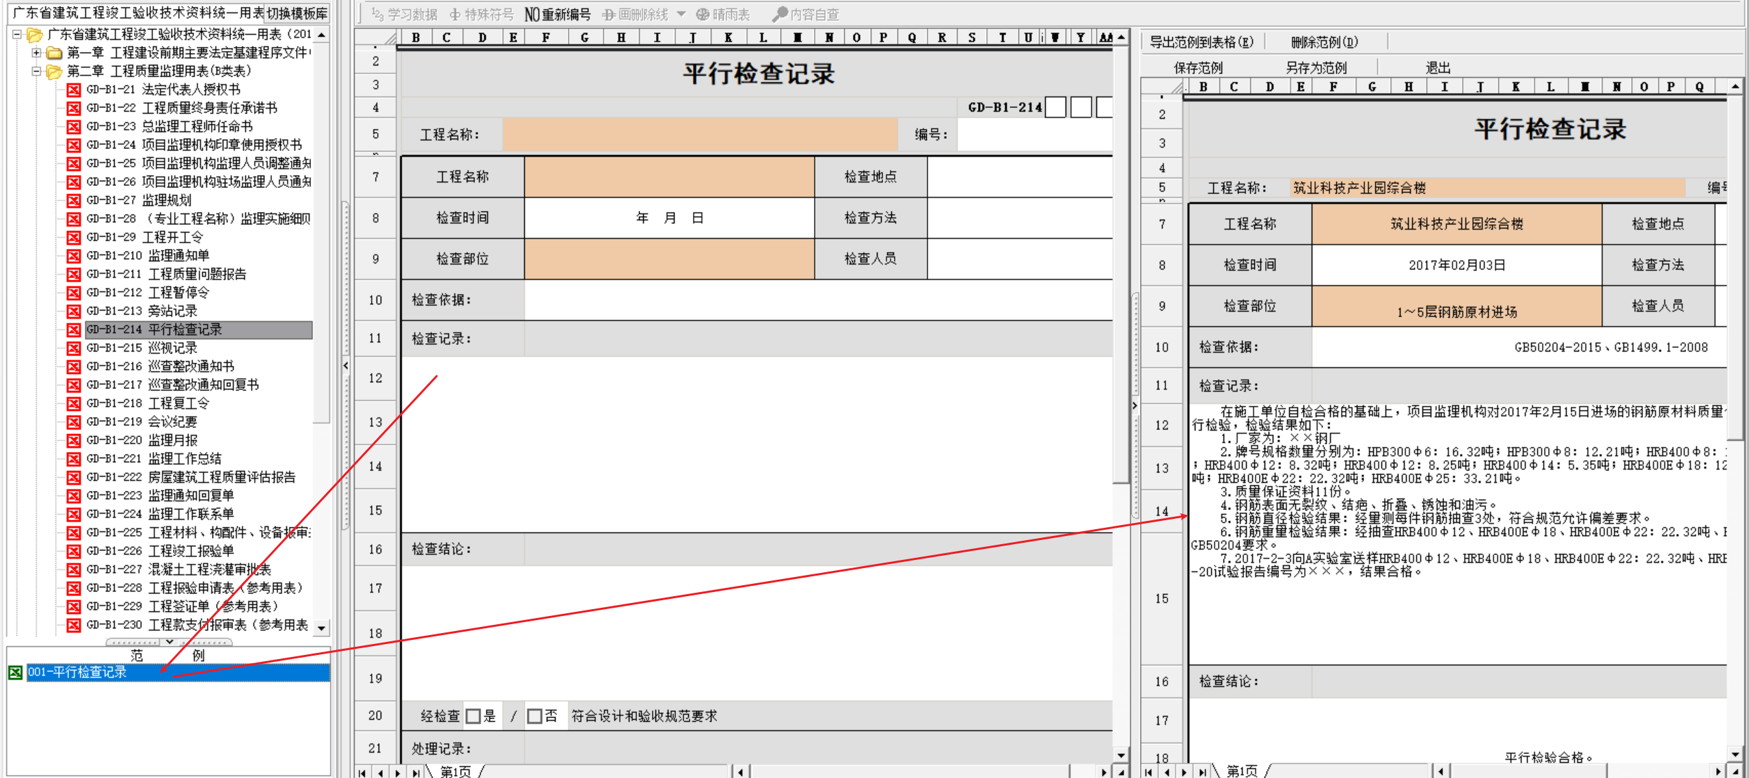The height and width of the screenshot is (778, 1749).
Task: Click the 年 月 日 检查时间 date cell
Action: (669, 218)
